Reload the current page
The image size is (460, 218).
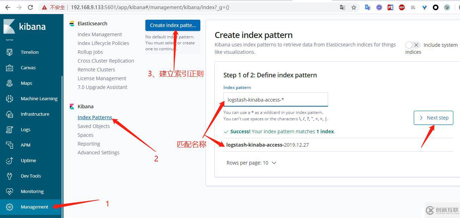click(30, 7)
